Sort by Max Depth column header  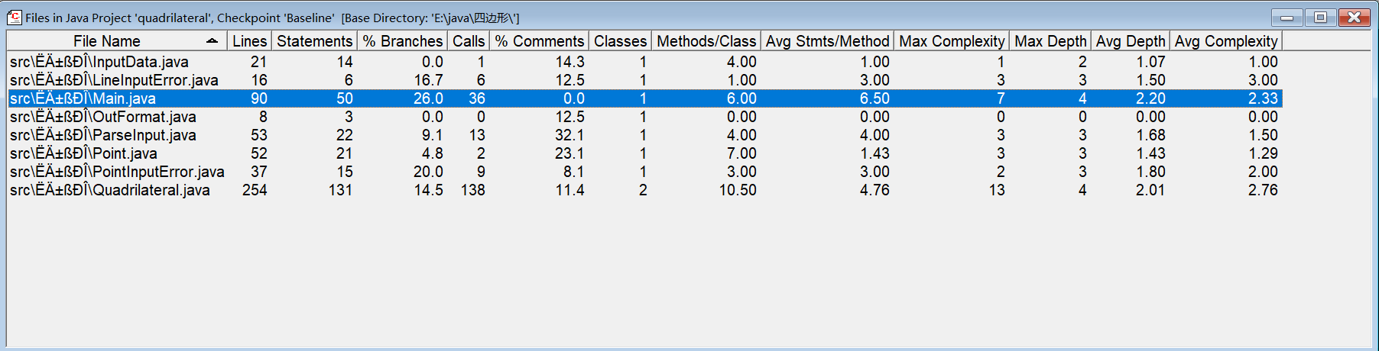tap(1050, 41)
